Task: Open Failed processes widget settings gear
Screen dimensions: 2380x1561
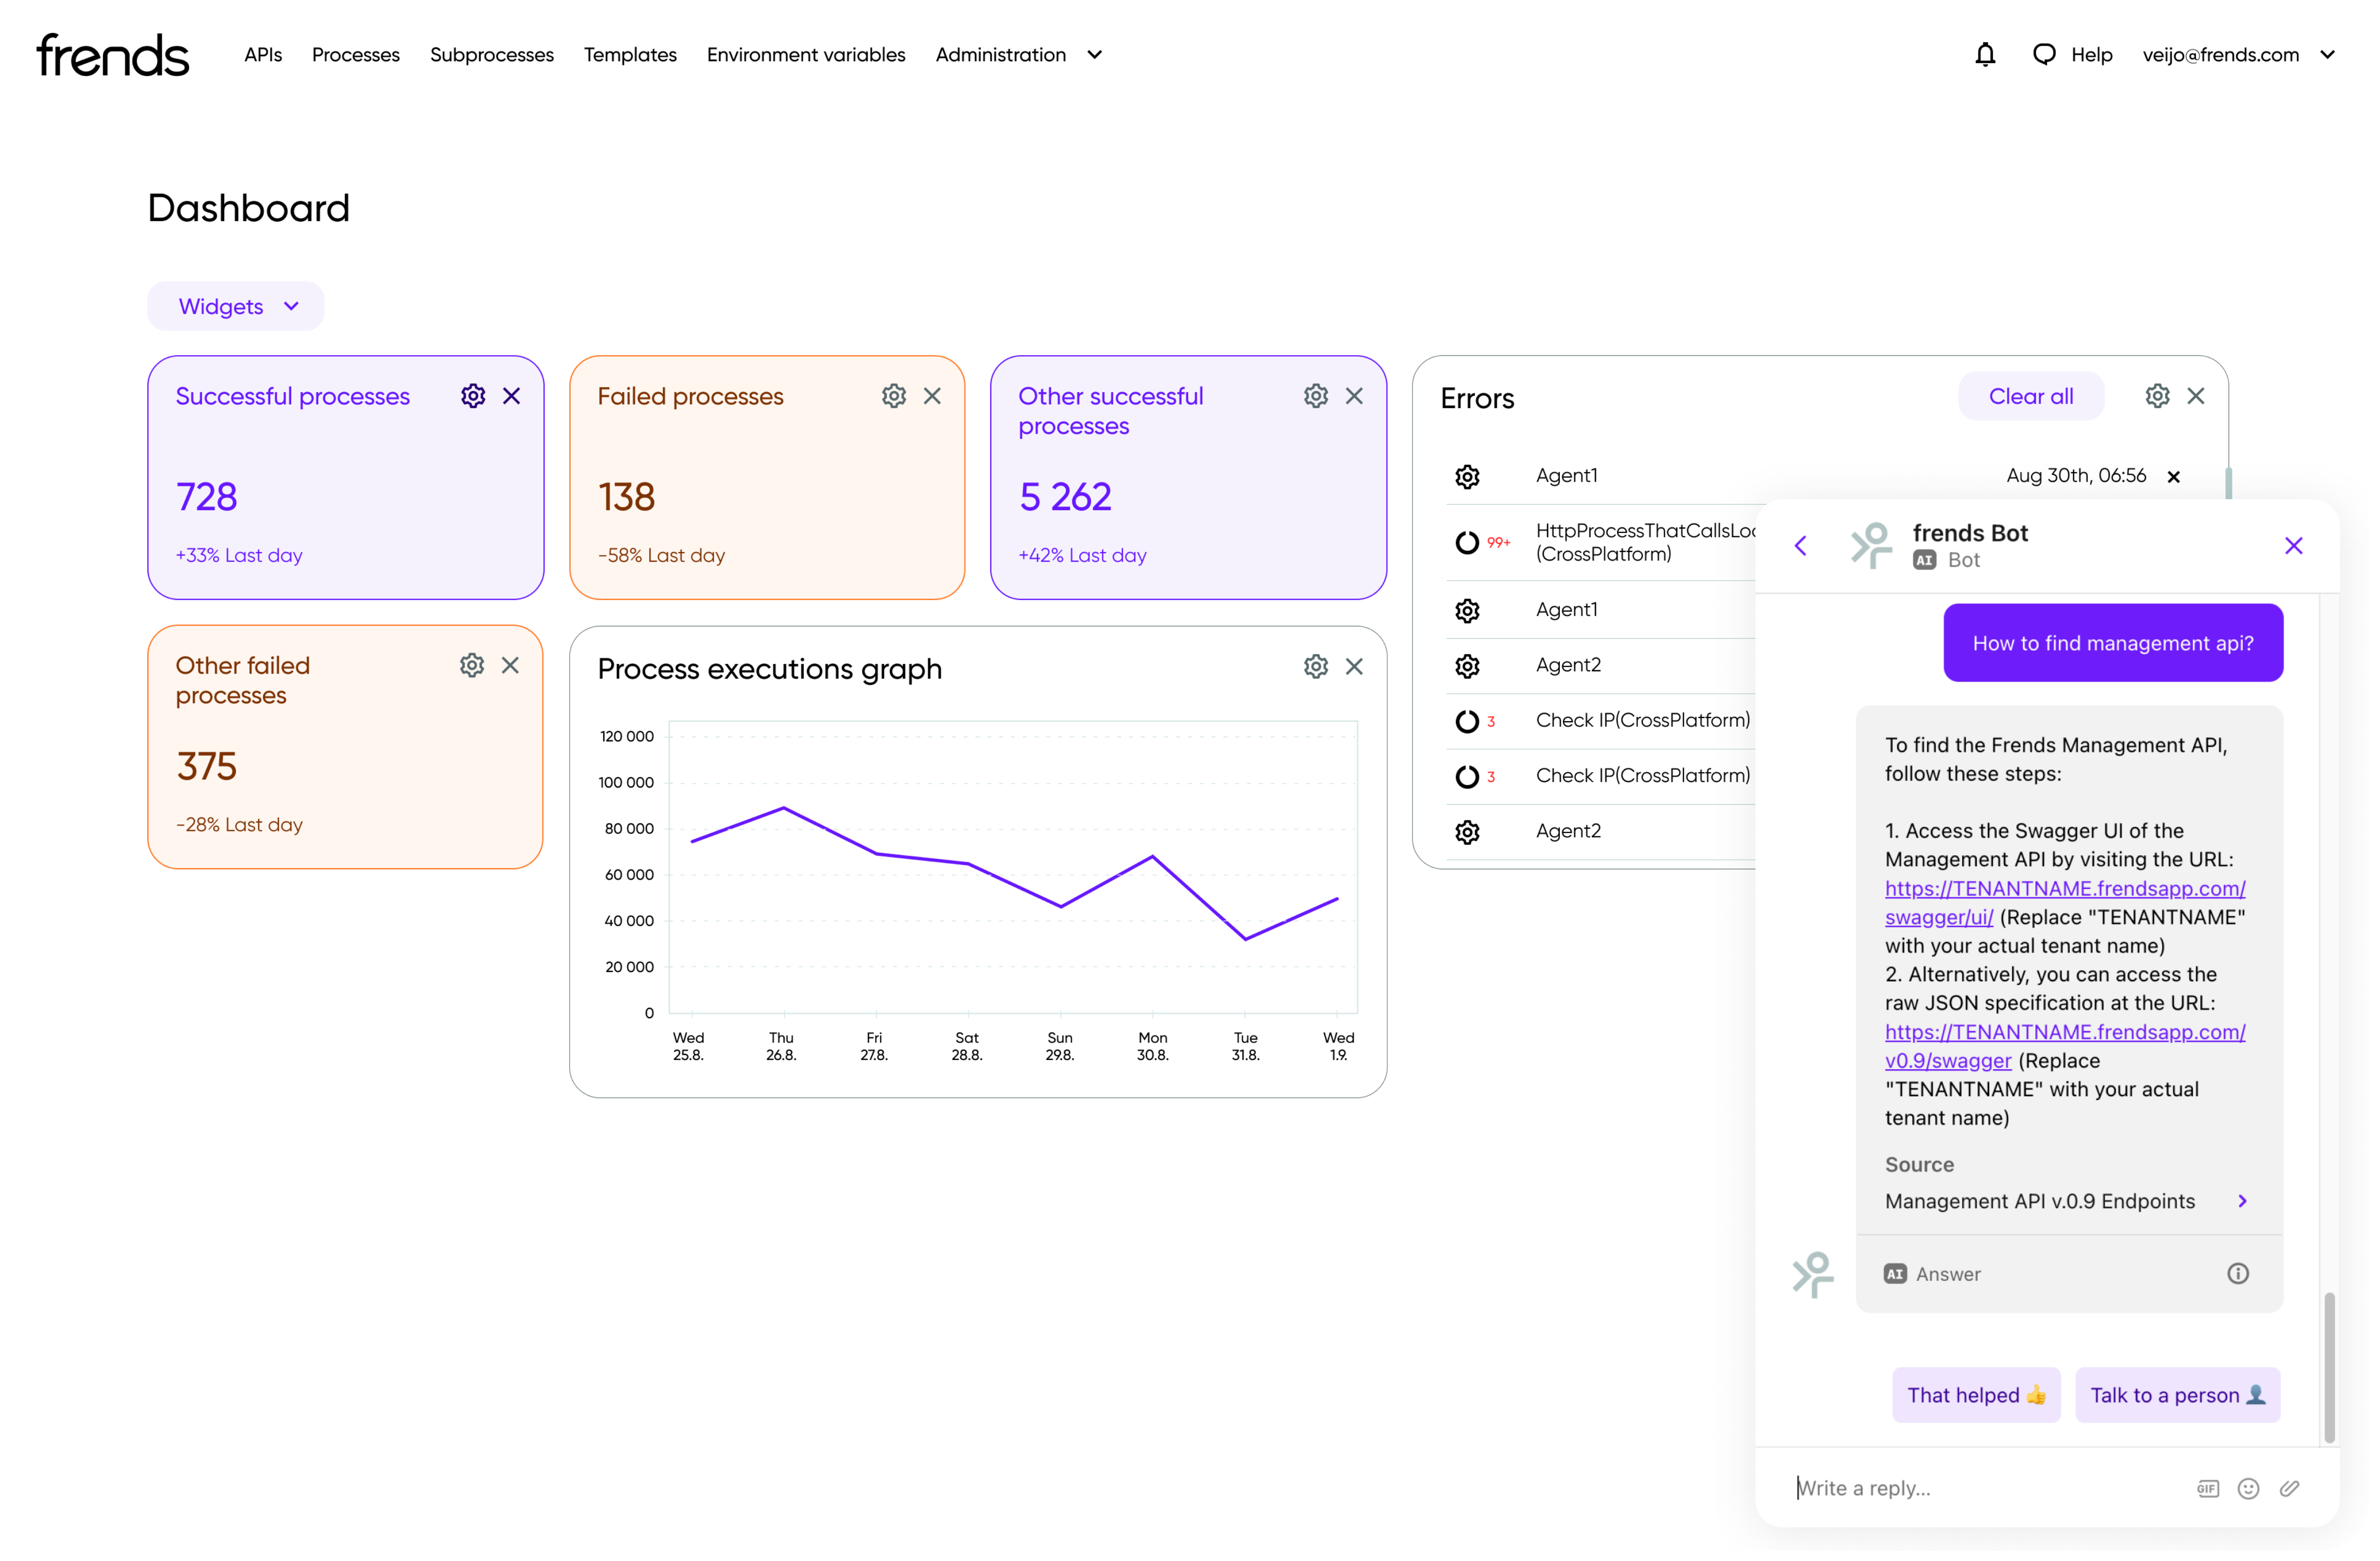Action: 894,396
